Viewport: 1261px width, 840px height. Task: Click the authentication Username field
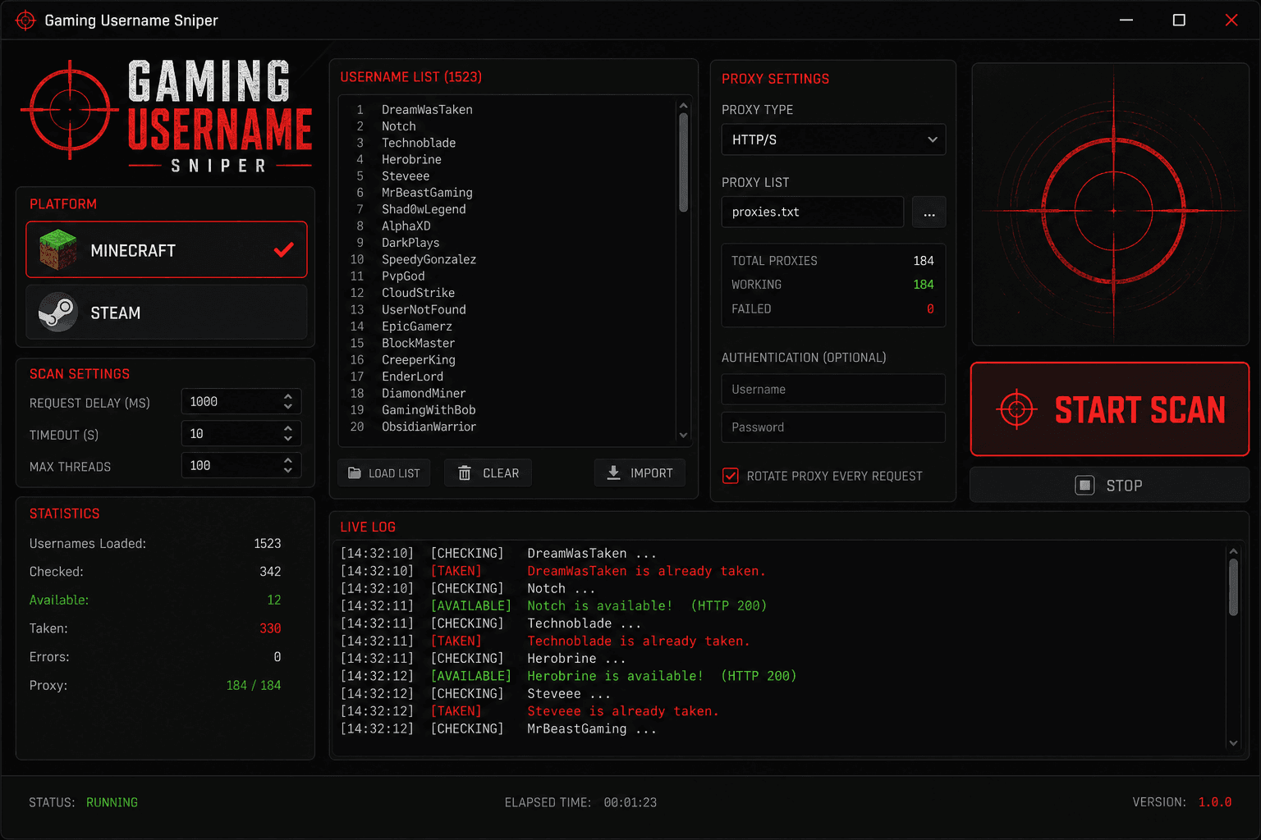coord(833,390)
